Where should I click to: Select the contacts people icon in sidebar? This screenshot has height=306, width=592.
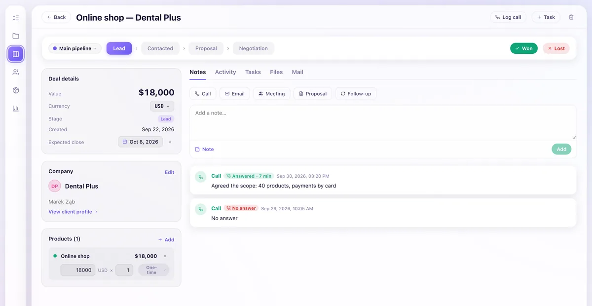click(16, 72)
